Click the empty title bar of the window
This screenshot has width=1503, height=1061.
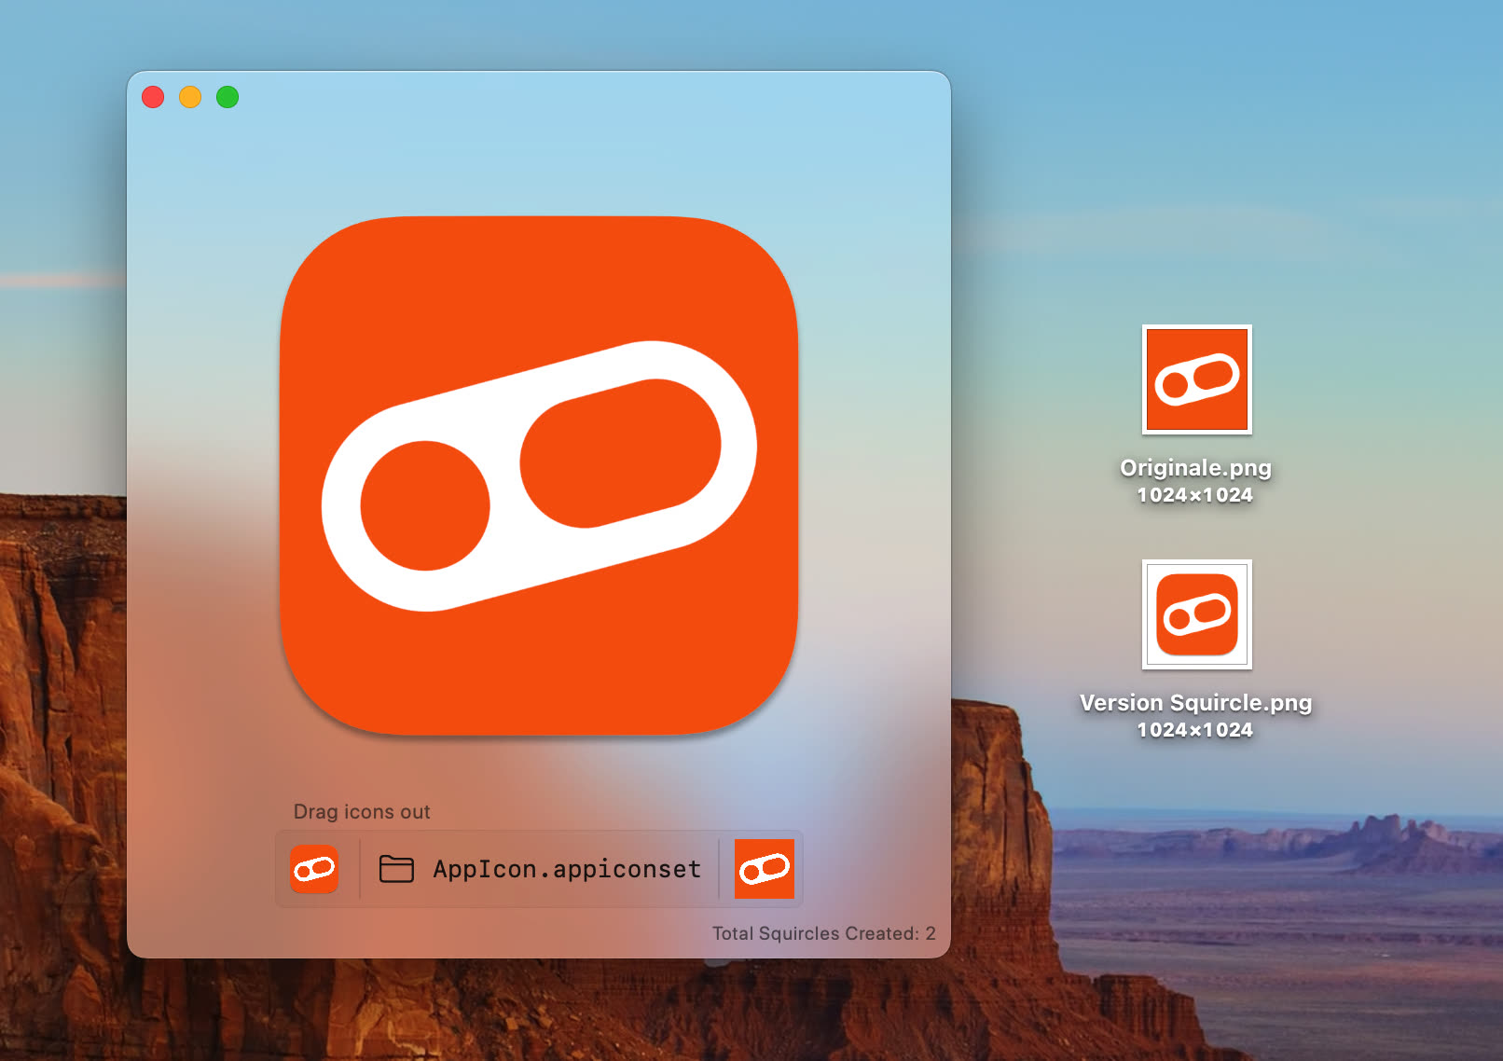tap(559, 96)
